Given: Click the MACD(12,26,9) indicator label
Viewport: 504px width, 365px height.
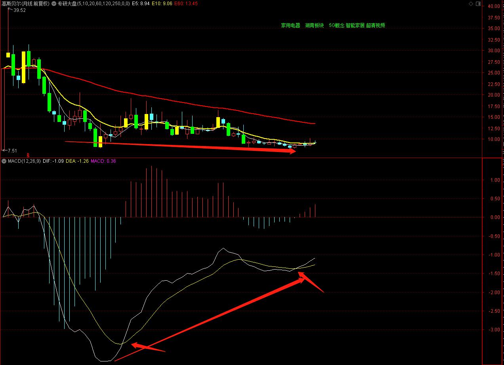Looking at the screenshot, I should [x=24, y=161].
